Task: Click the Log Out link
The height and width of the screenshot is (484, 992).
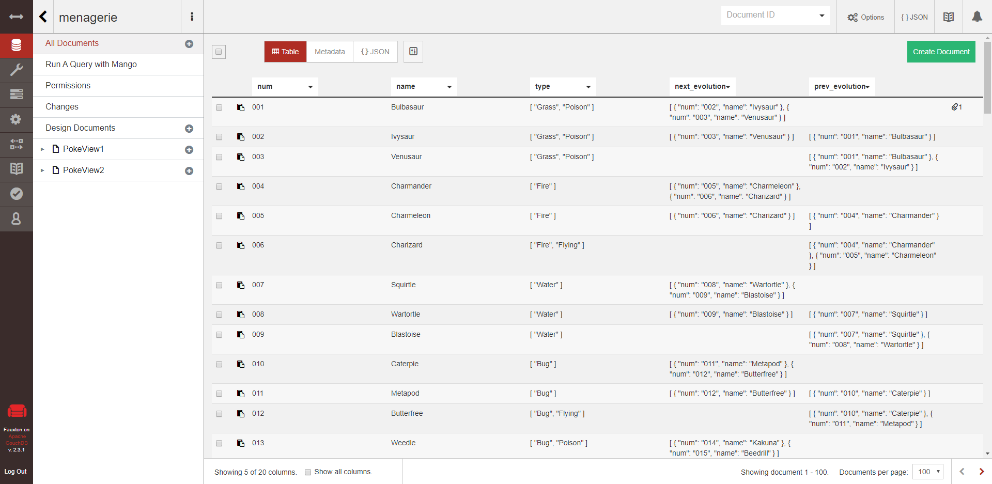Action: [16, 472]
